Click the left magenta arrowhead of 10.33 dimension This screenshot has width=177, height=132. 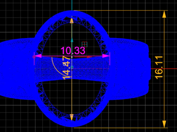(x=38, y=56)
